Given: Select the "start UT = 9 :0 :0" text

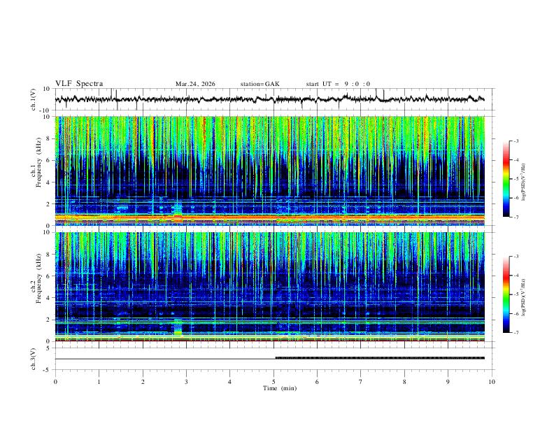Looking at the screenshot, I should (338, 84).
